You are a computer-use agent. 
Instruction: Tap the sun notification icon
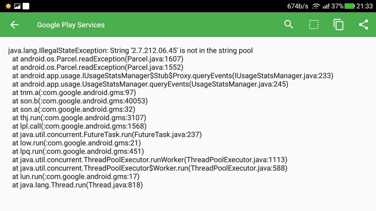coord(8,6)
